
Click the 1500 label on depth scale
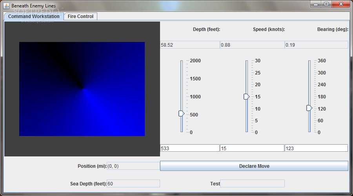click(x=195, y=78)
